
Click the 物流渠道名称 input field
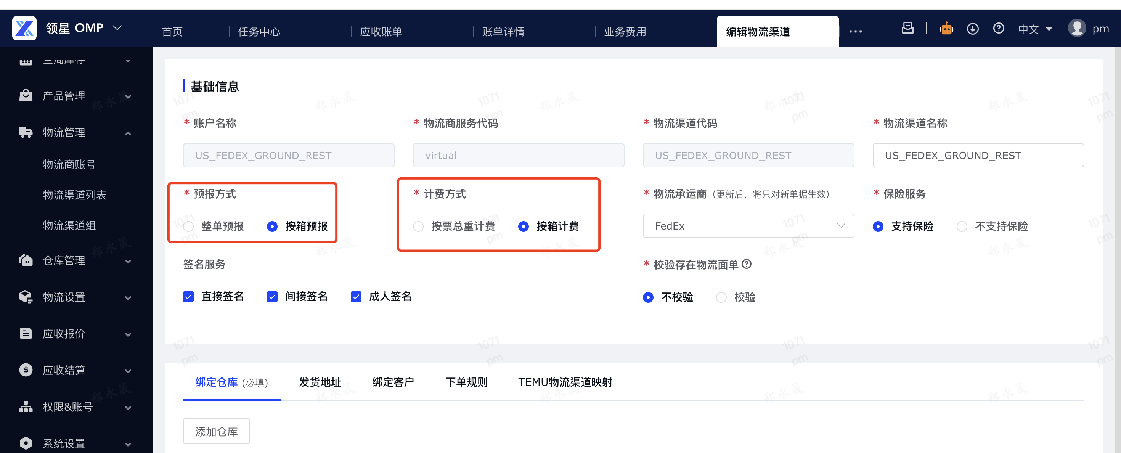coord(978,155)
